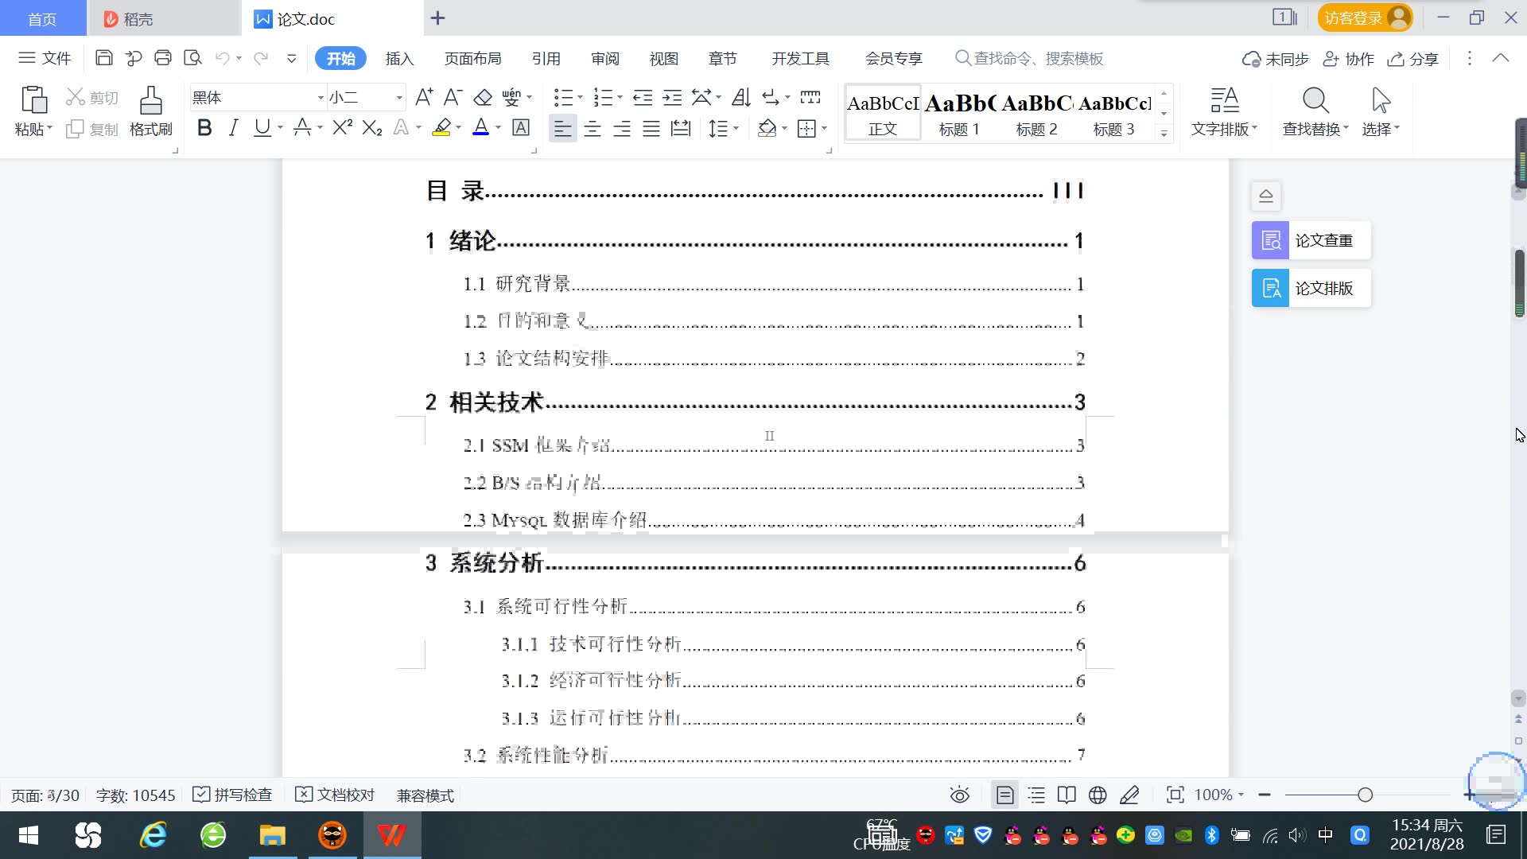The width and height of the screenshot is (1527, 859).
Task: Click the search command box 查找命令
Action: (1034, 58)
